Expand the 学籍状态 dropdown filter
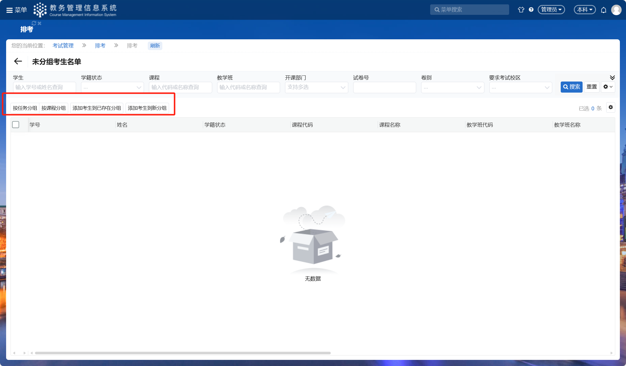This screenshot has height=366, width=626. pos(112,87)
